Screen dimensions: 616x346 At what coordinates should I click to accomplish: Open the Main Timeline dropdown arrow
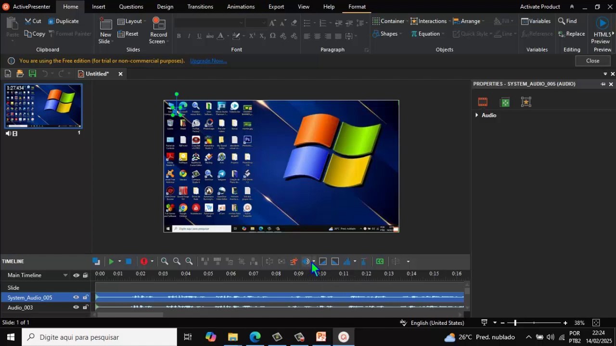click(x=65, y=275)
